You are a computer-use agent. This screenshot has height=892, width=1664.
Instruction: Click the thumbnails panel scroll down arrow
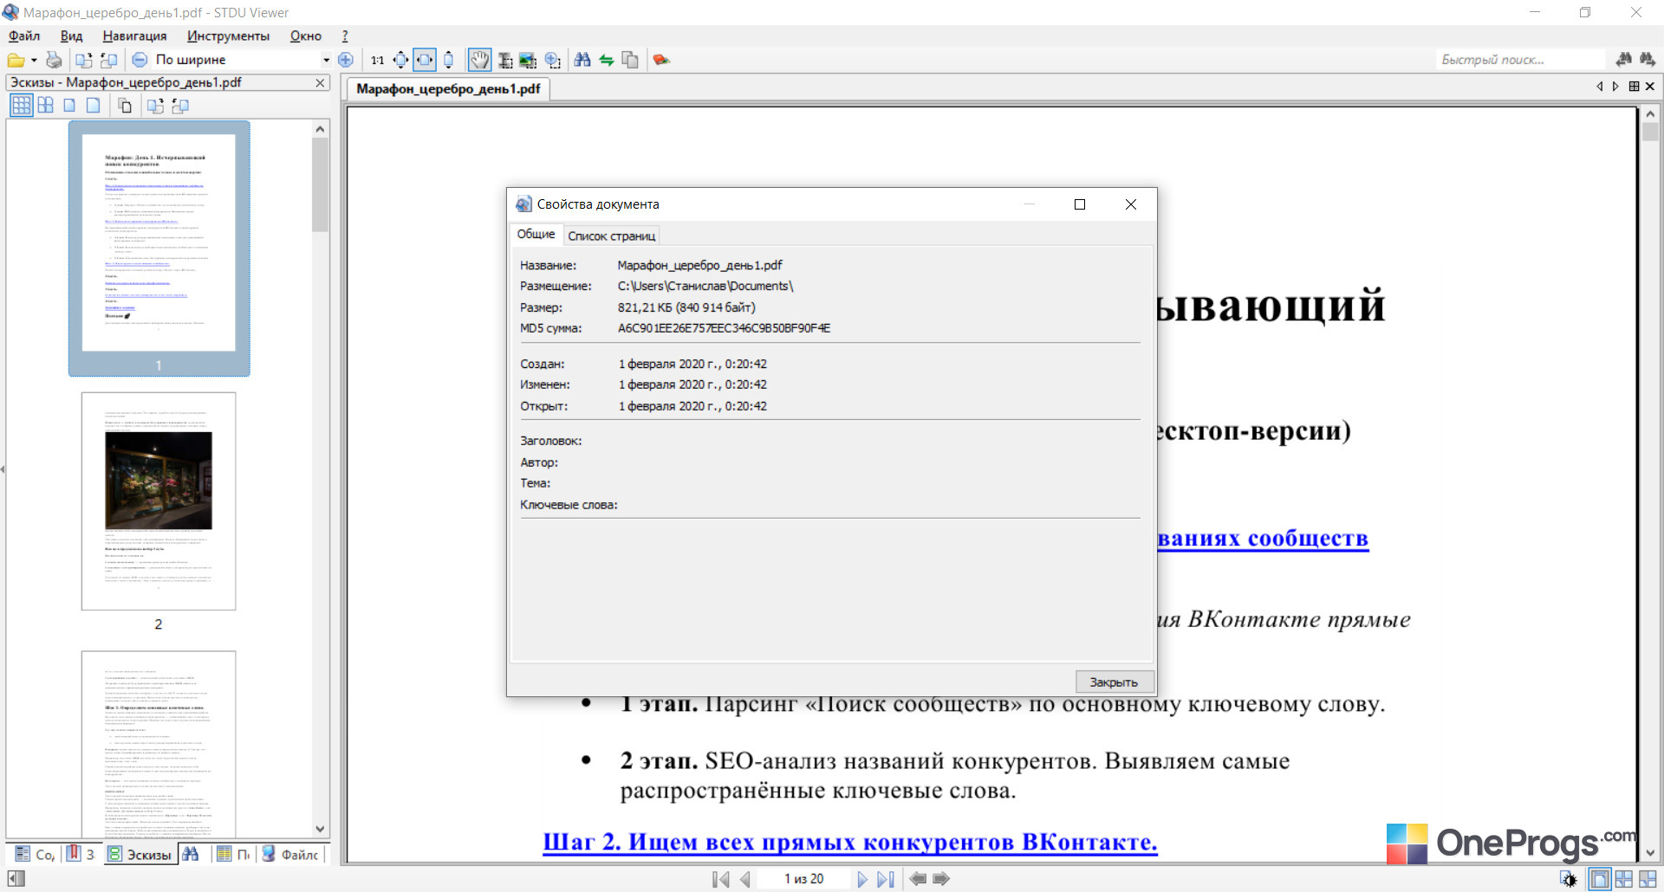coord(320,829)
